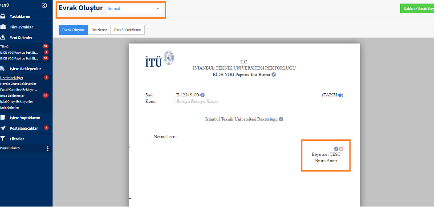Show the TARİH info icon
The height and width of the screenshot is (207, 435).
pyautogui.click(x=340, y=95)
